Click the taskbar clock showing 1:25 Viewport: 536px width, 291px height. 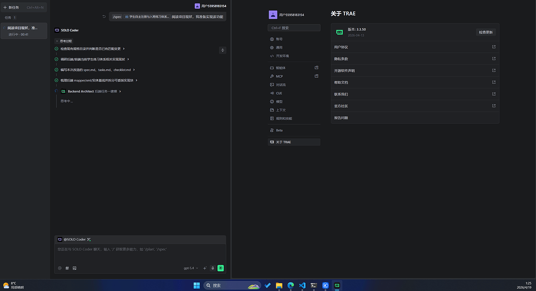click(x=524, y=285)
